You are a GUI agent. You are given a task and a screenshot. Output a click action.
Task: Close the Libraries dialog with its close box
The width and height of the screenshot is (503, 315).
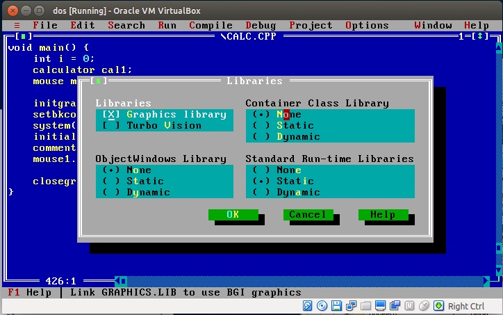click(99, 81)
